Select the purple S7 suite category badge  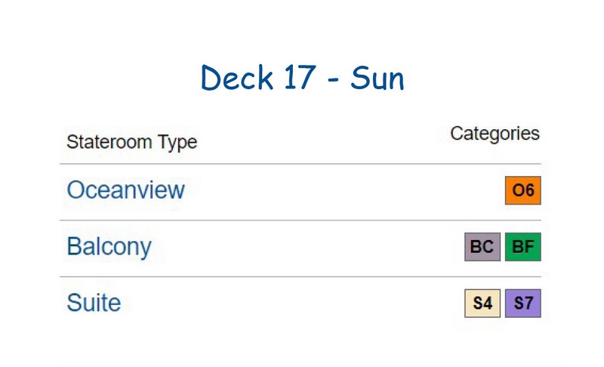(x=522, y=304)
